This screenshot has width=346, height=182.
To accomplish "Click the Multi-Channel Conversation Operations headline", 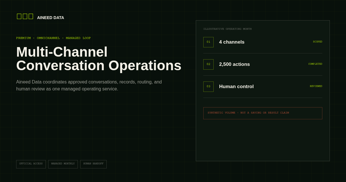I will (99, 59).
